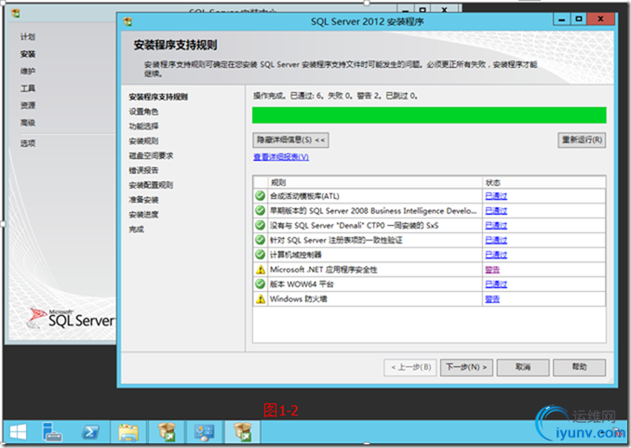The image size is (631, 448).
Task: Select 高级 in installation center sidebar
Action: click(x=28, y=123)
